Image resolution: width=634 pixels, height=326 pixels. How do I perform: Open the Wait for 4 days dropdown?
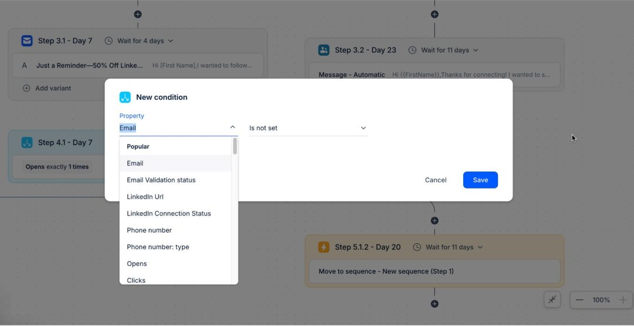[145, 41]
